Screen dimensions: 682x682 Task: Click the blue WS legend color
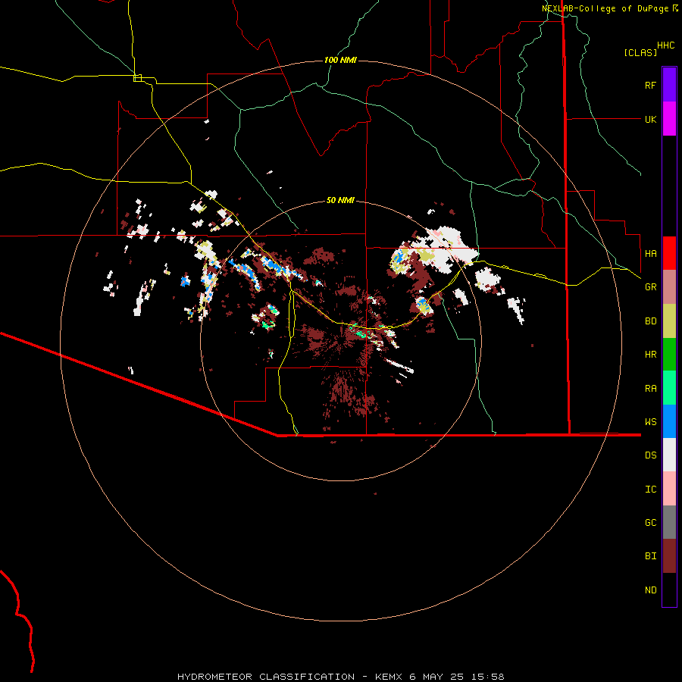[669, 421]
